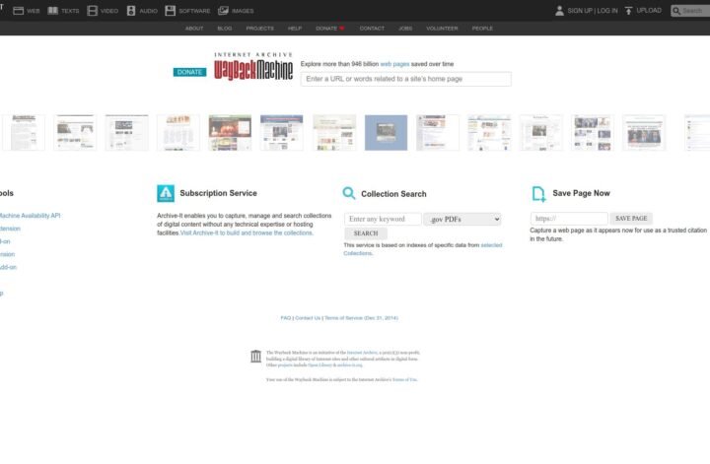Click the FAQ footer link

tap(286, 318)
